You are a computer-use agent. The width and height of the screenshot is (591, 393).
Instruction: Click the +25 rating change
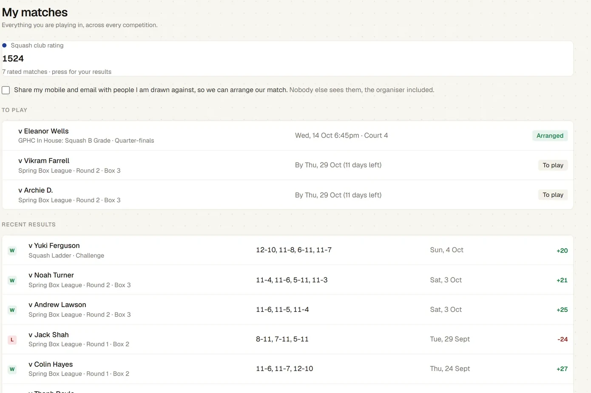[x=562, y=310]
